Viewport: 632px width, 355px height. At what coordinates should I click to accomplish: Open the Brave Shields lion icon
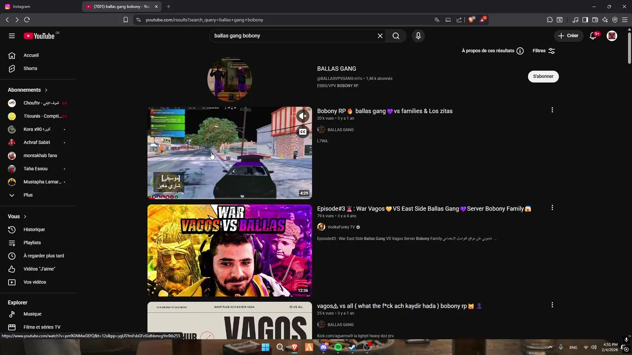[472, 20]
